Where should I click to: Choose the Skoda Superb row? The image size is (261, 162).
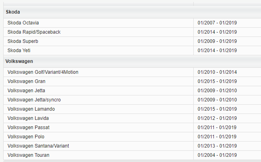click(132, 41)
